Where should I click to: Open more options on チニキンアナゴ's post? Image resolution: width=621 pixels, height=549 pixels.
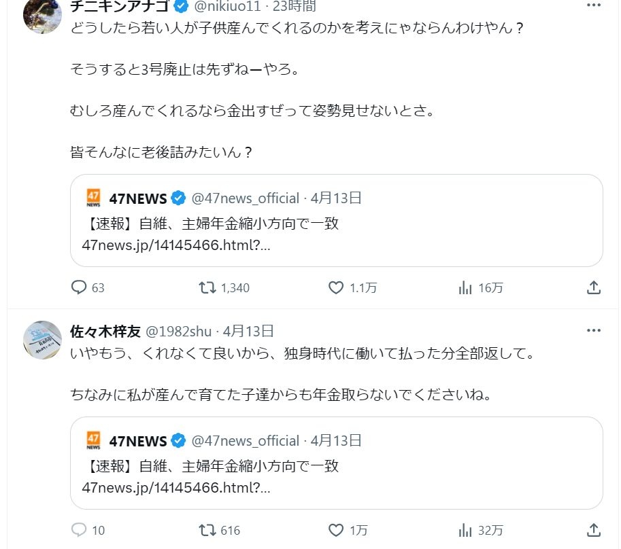(593, 5)
